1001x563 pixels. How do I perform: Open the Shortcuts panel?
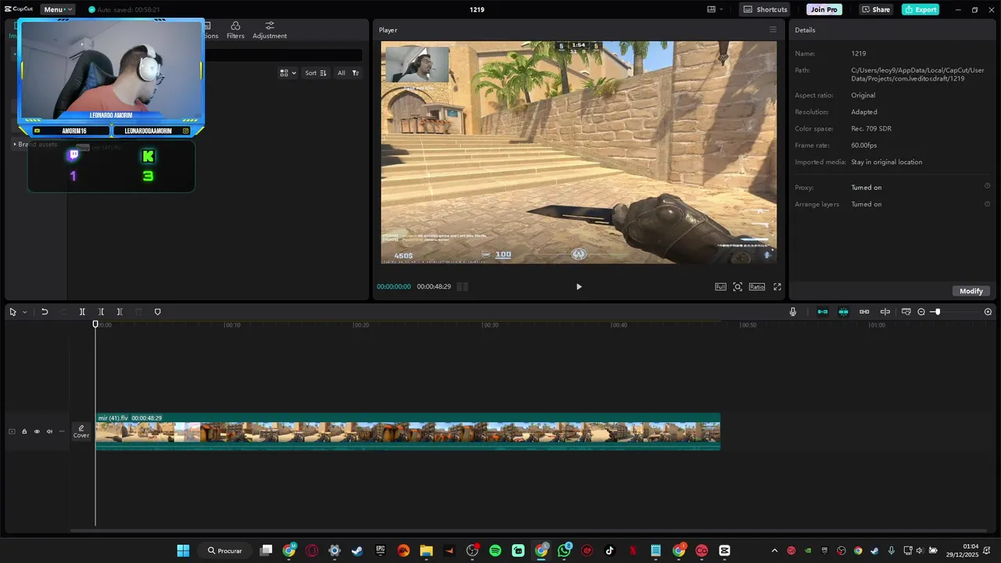pyautogui.click(x=765, y=9)
